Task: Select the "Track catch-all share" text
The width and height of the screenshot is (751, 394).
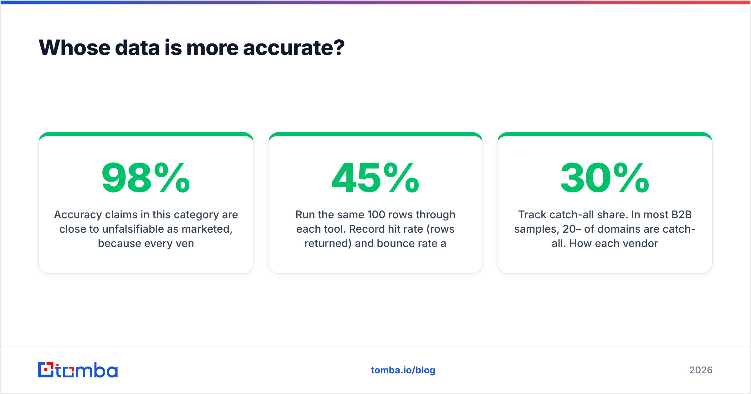Action: click(x=605, y=229)
